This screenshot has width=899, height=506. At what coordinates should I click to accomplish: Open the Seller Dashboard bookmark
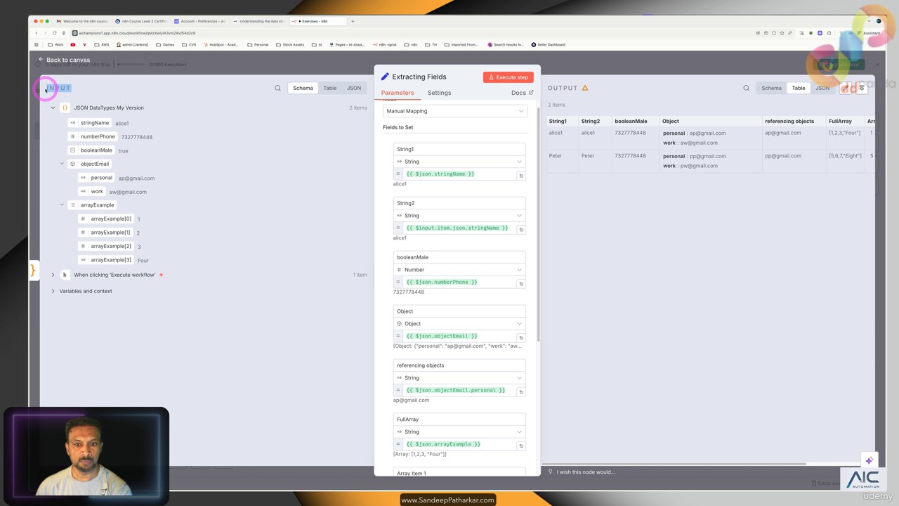tap(548, 44)
